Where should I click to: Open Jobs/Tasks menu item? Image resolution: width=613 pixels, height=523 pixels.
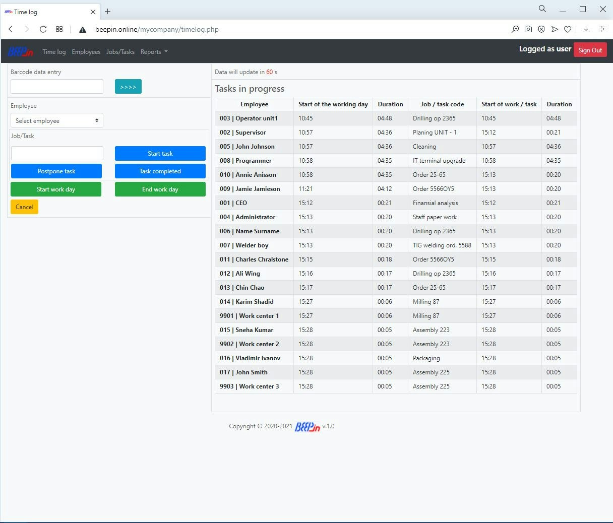pos(120,51)
